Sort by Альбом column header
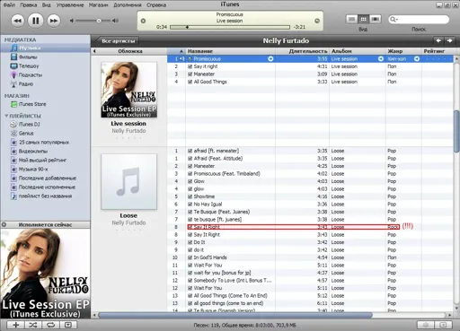460x331 pixels. click(x=358, y=51)
